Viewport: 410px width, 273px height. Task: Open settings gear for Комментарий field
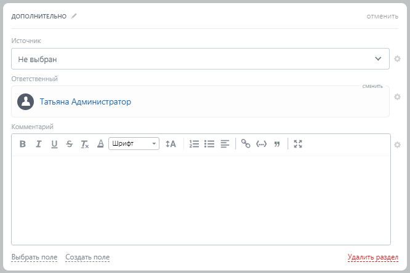tap(397, 144)
